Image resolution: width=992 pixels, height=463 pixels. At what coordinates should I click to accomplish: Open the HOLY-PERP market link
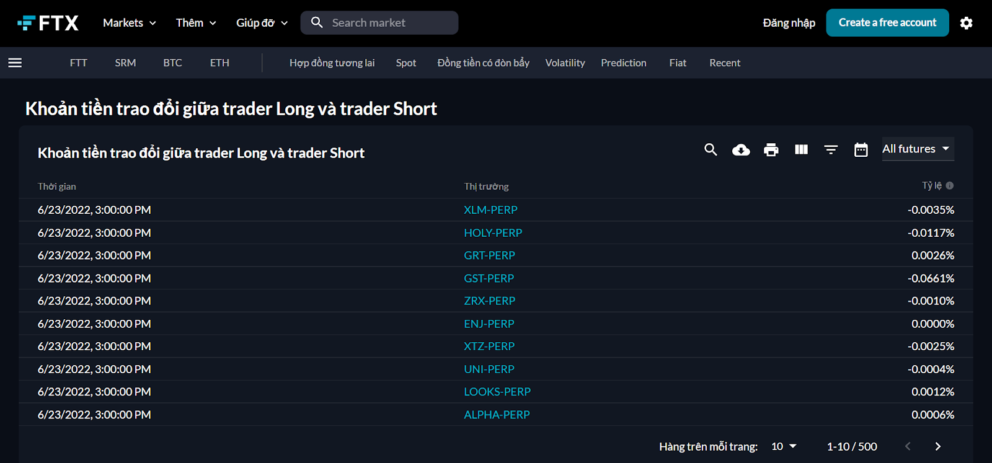[493, 233]
